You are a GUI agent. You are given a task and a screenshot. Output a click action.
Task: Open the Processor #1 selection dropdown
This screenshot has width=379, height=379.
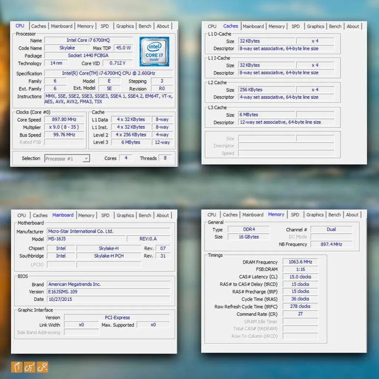67,158
